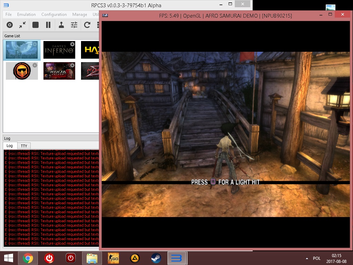The height and width of the screenshot is (265, 353).
Task: Click the desktop image icon at top right
Action: tap(331, 8)
